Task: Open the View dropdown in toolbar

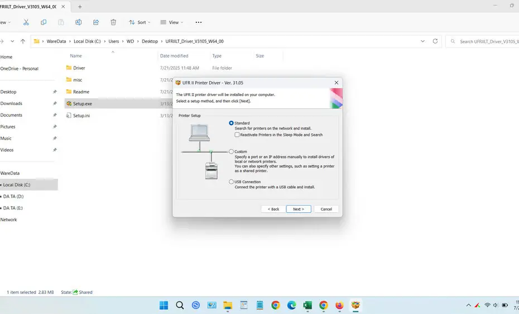Action: pos(172,22)
